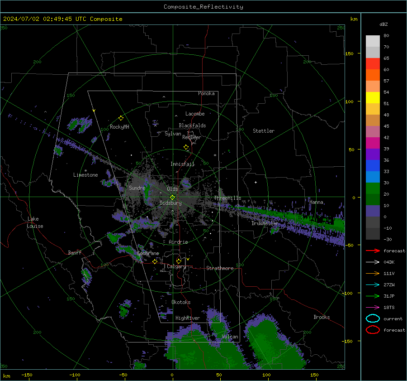Click the yellow marker above Calgary
The width and height of the screenshot is (407, 381).
pyautogui.click(x=179, y=261)
